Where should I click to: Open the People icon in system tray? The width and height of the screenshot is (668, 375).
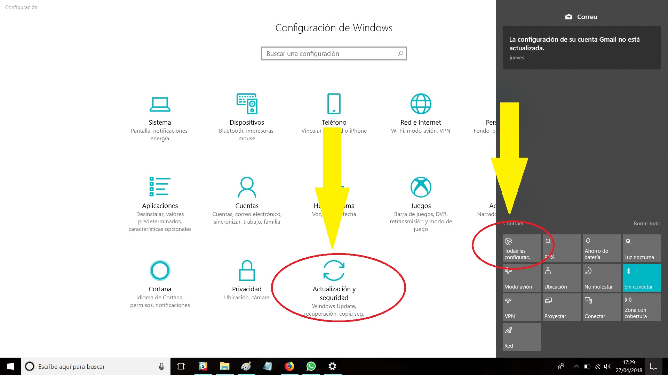(561, 366)
